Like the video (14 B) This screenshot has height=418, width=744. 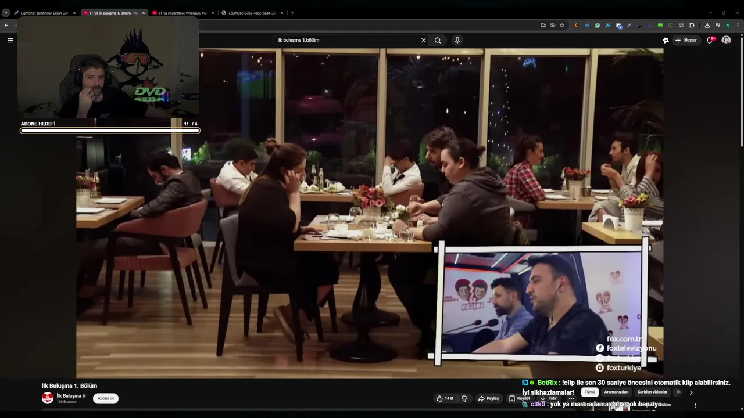[445, 398]
